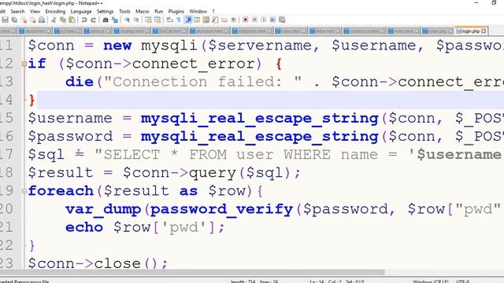The height and width of the screenshot is (283, 504).
Task: Open the Tools menu
Action: (x=124, y=11)
